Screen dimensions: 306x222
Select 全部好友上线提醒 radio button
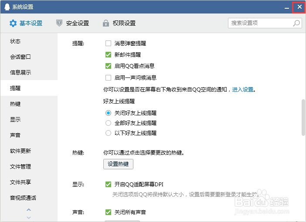(108, 123)
